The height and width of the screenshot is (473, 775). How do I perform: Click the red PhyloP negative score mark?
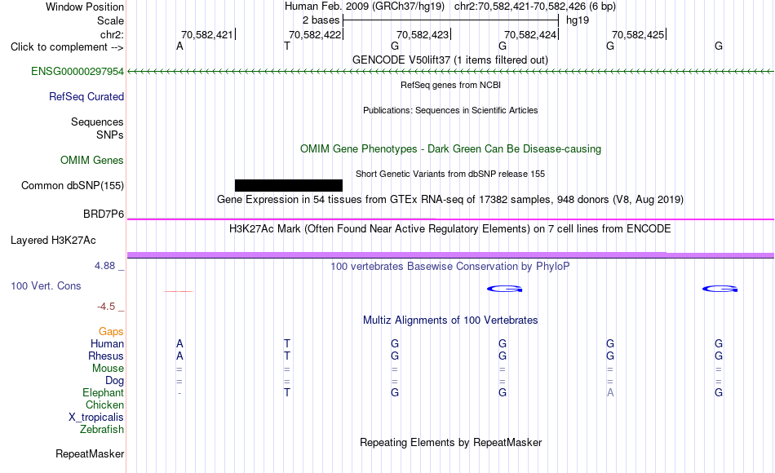179,292
